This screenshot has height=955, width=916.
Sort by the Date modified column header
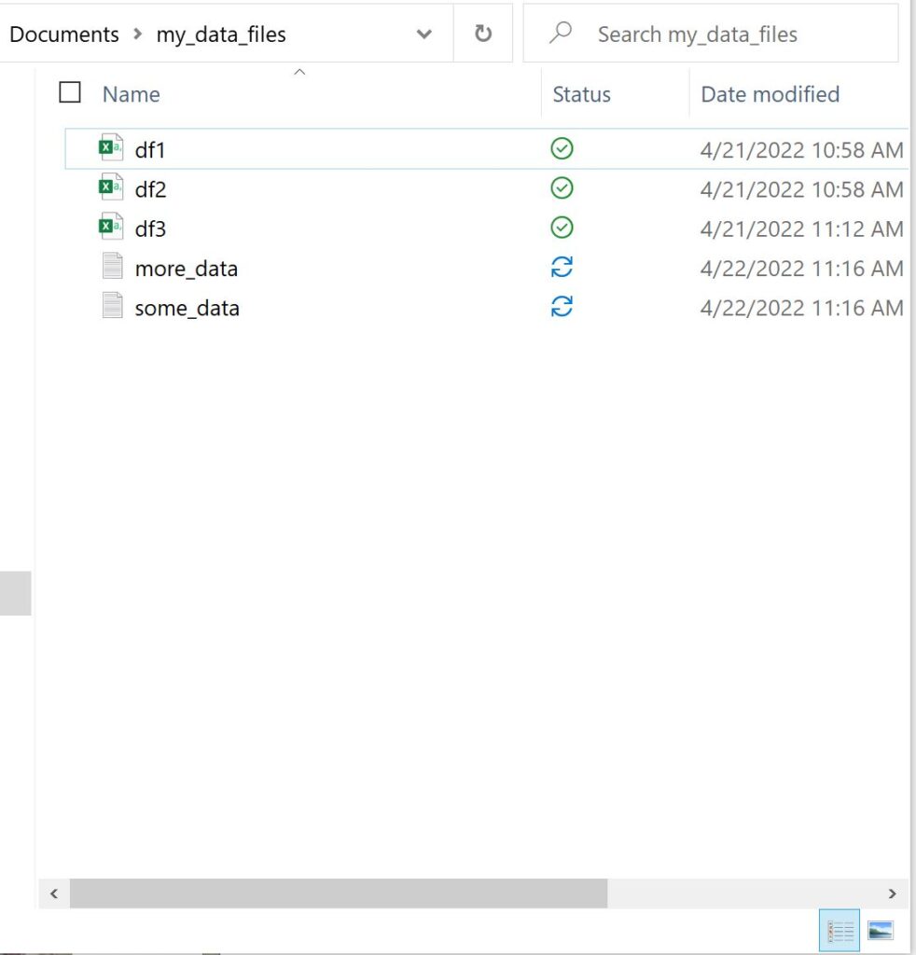click(769, 93)
